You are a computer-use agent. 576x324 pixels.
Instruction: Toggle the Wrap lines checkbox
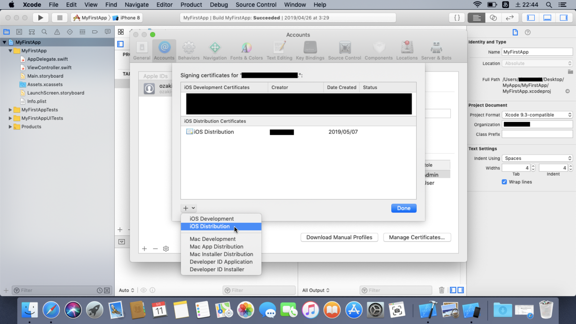coord(504,182)
